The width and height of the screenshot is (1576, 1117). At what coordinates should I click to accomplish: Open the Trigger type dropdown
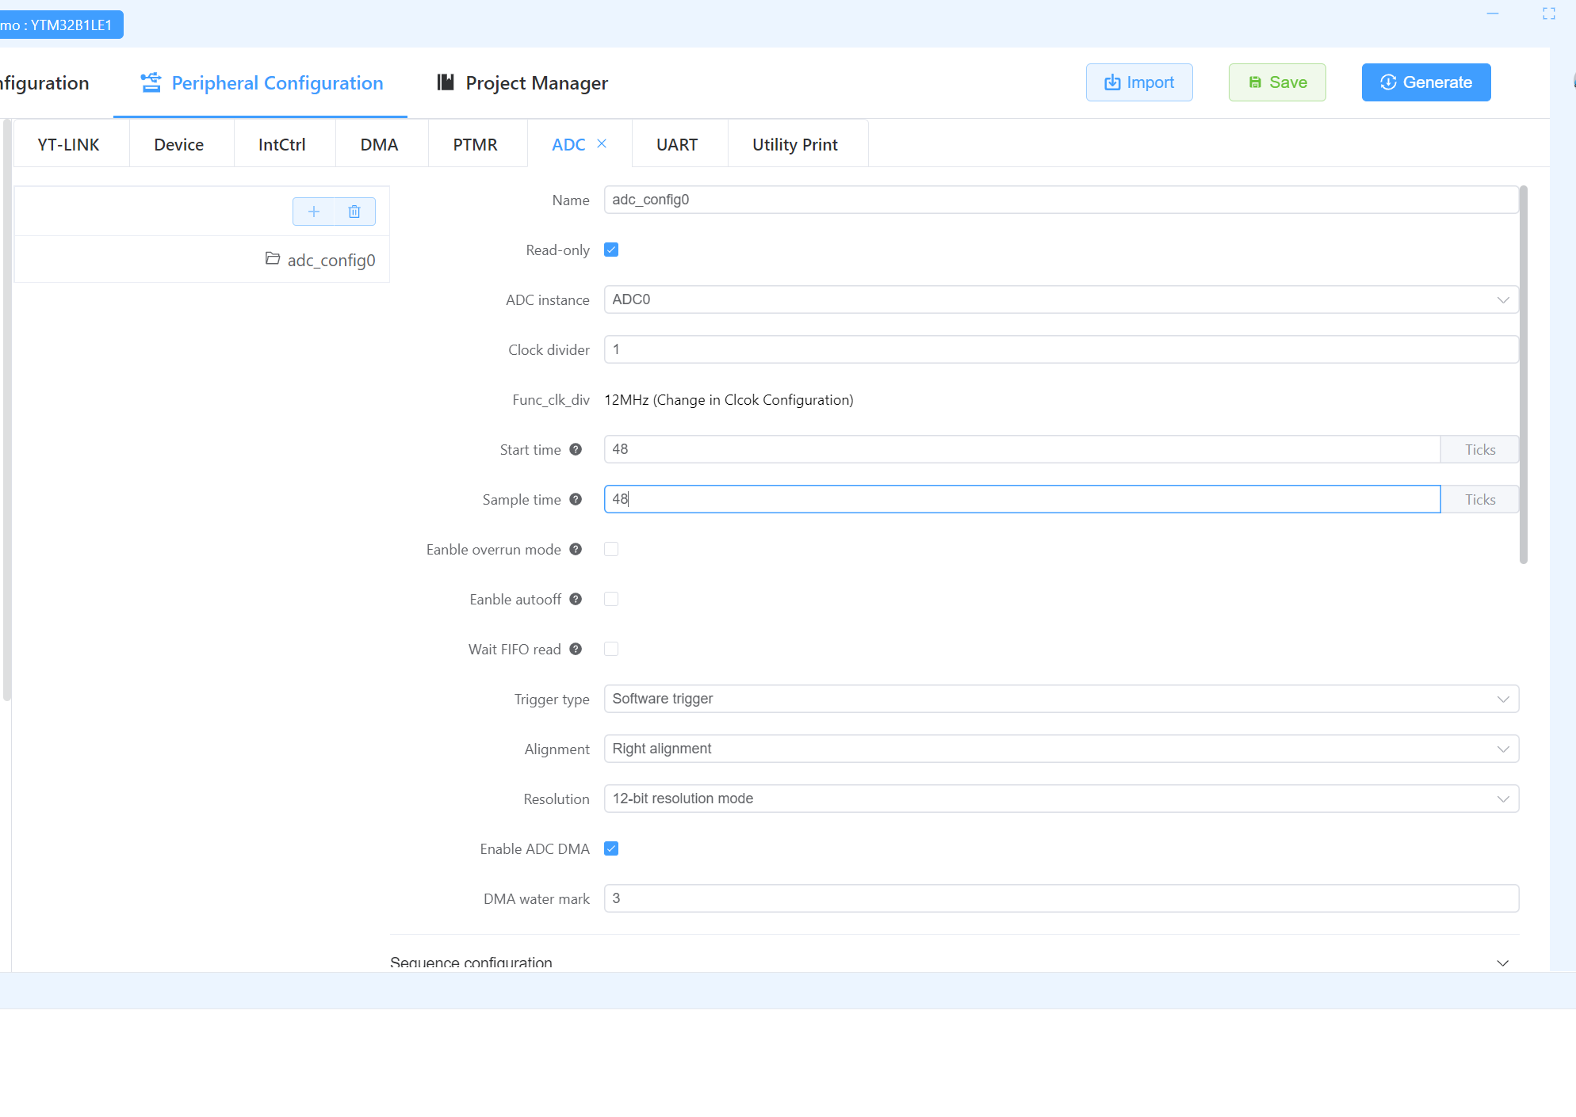1061,699
